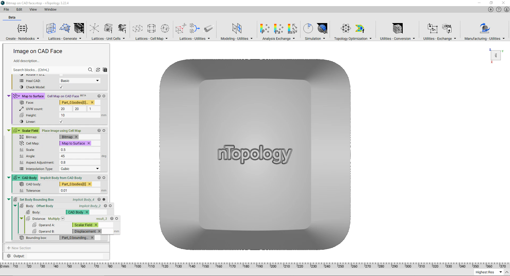Click the cylinder Cell Map icon
510x276 pixels.
click(151, 28)
